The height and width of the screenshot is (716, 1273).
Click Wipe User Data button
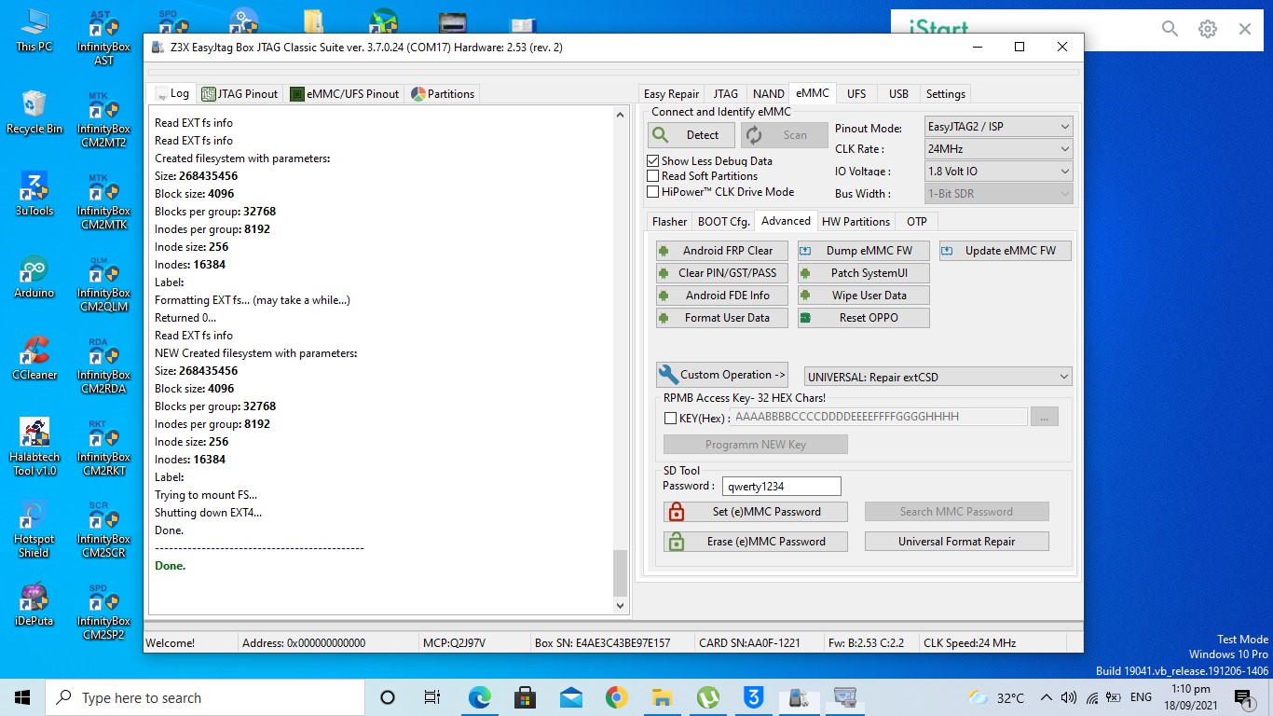(864, 296)
